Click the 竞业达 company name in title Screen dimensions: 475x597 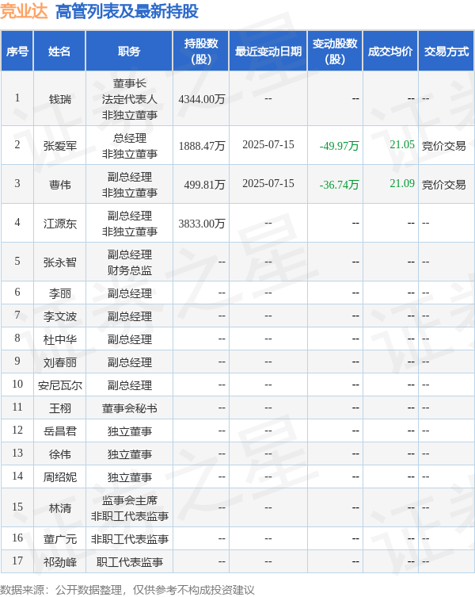coord(24,11)
